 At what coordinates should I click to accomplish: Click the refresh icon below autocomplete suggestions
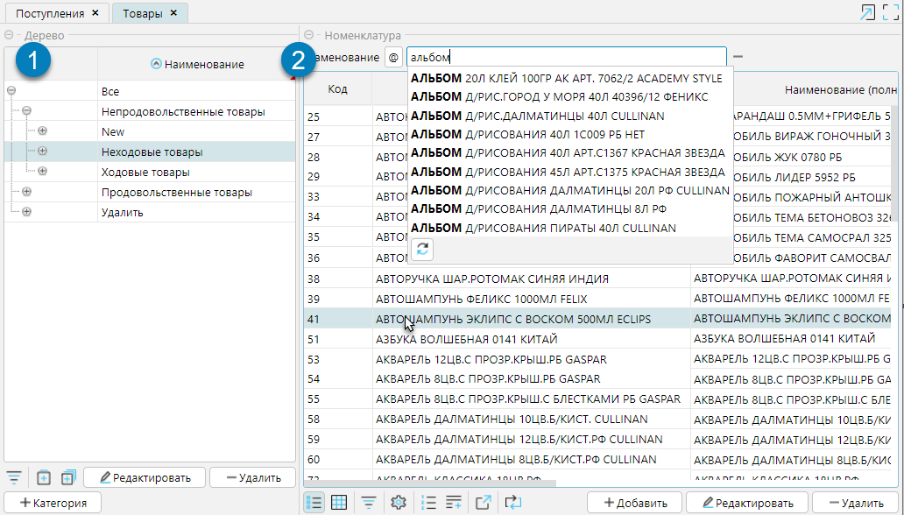pyautogui.click(x=422, y=250)
